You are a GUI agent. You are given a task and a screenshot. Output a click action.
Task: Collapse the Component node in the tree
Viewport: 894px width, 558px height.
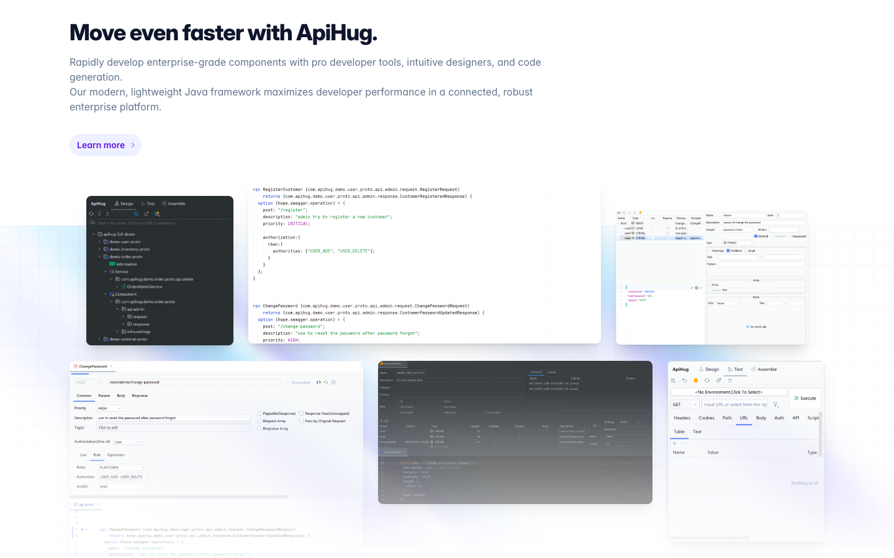point(106,294)
